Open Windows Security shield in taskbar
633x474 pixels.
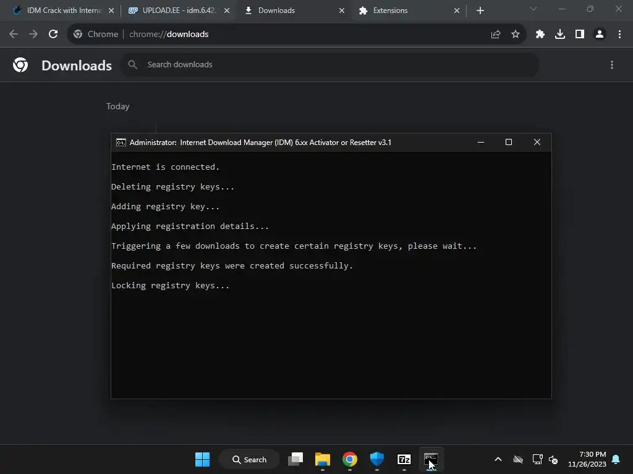click(377, 459)
